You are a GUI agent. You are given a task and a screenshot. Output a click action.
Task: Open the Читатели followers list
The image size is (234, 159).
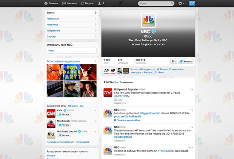pyautogui.click(x=71, y=25)
